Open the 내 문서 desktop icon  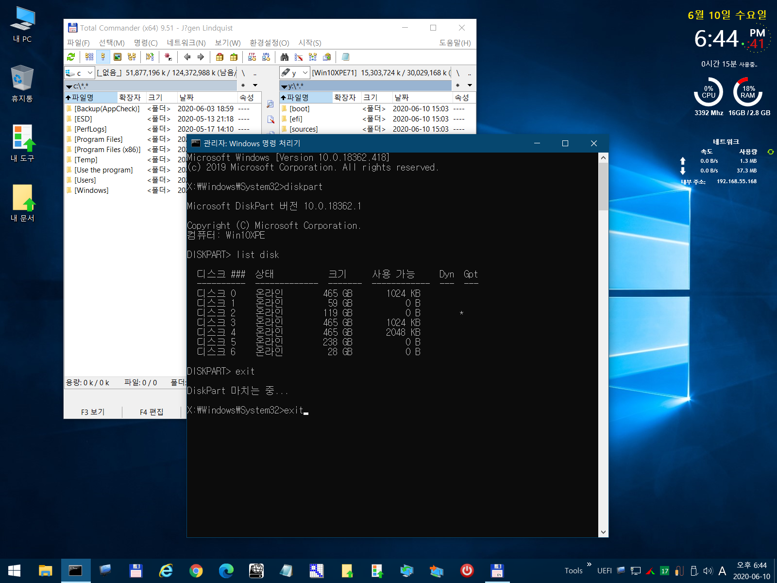tap(22, 204)
